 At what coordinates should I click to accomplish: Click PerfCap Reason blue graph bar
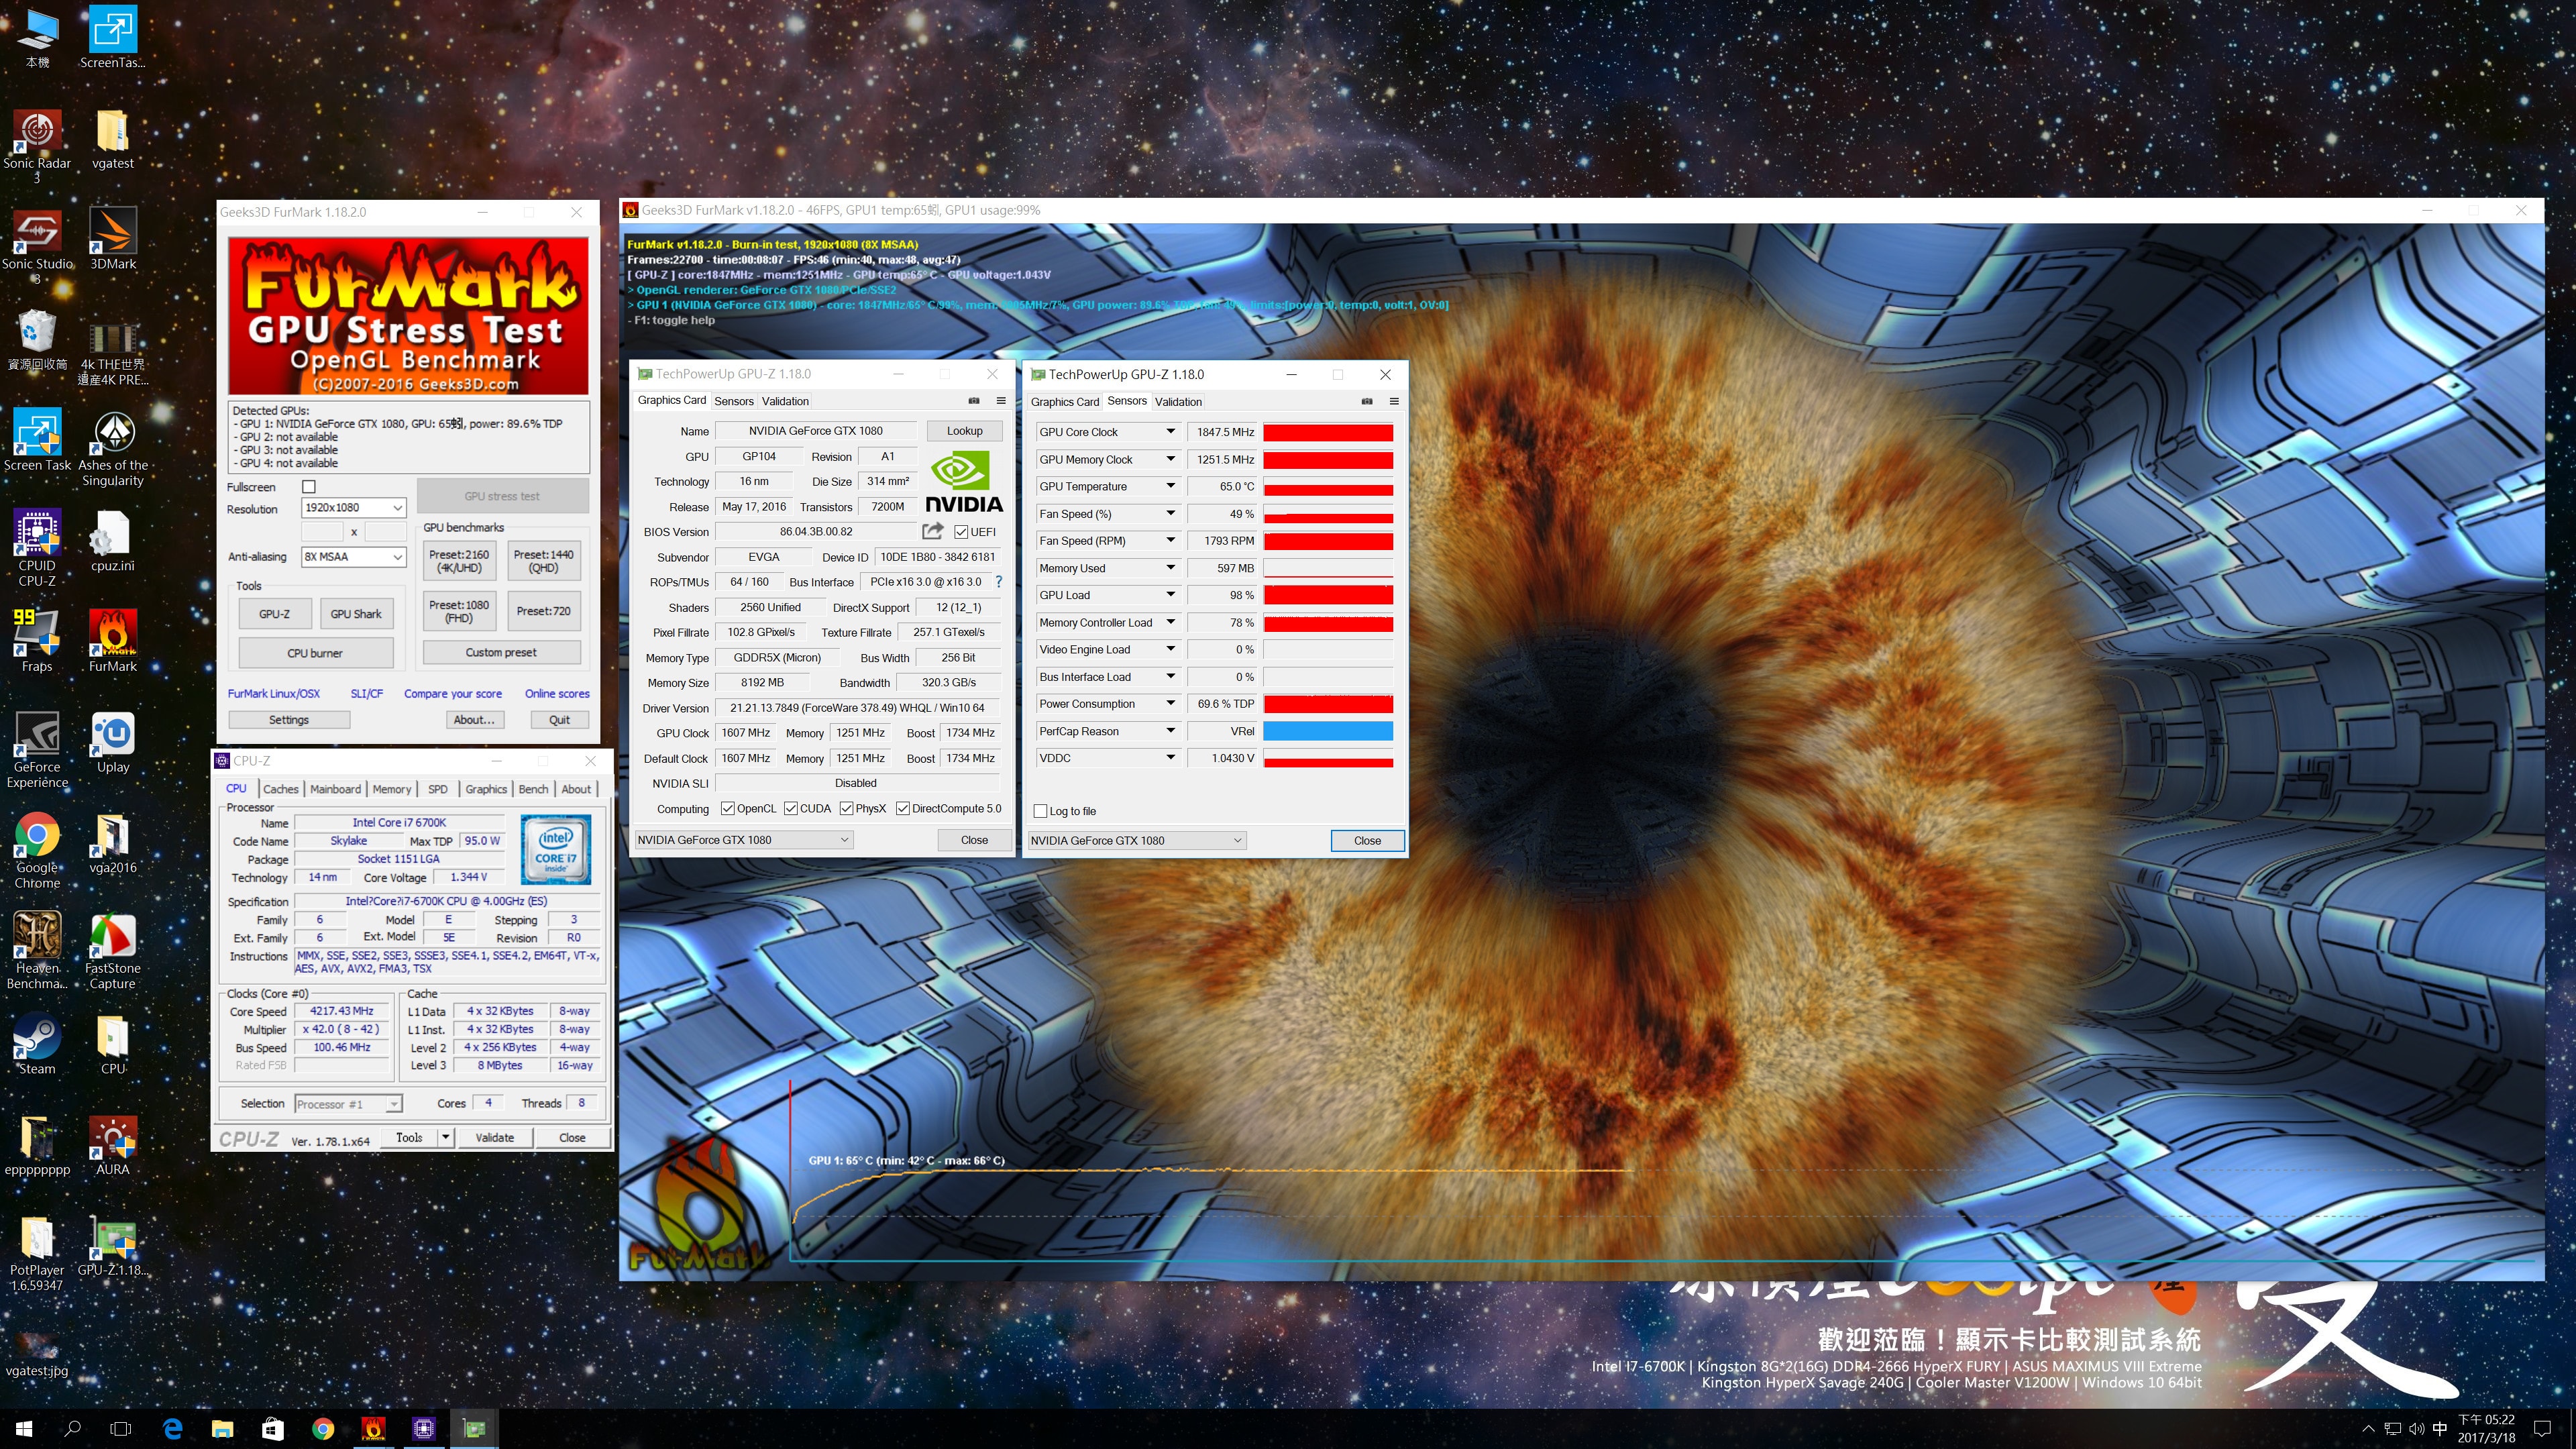tap(1328, 731)
